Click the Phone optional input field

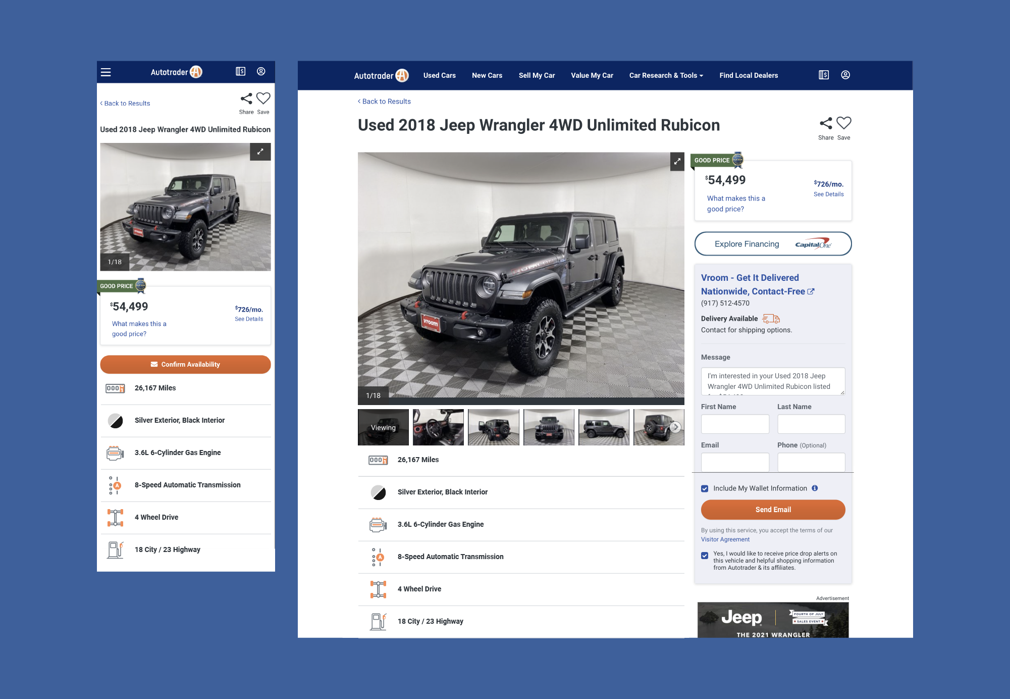(811, 462)
